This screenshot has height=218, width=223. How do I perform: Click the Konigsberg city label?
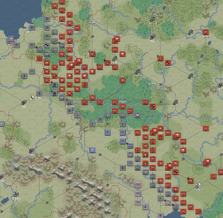[32, 32]
